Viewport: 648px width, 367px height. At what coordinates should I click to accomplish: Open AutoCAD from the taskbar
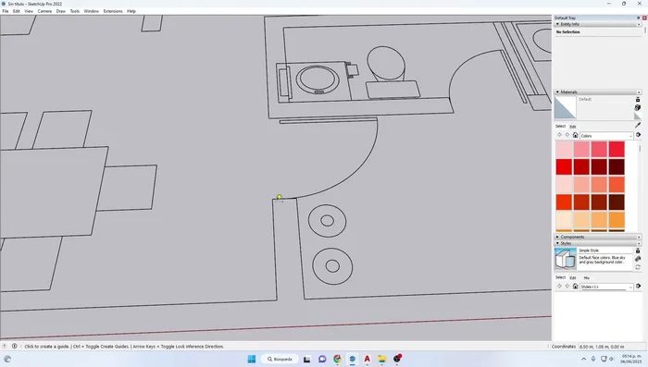[x=367, y=360]
